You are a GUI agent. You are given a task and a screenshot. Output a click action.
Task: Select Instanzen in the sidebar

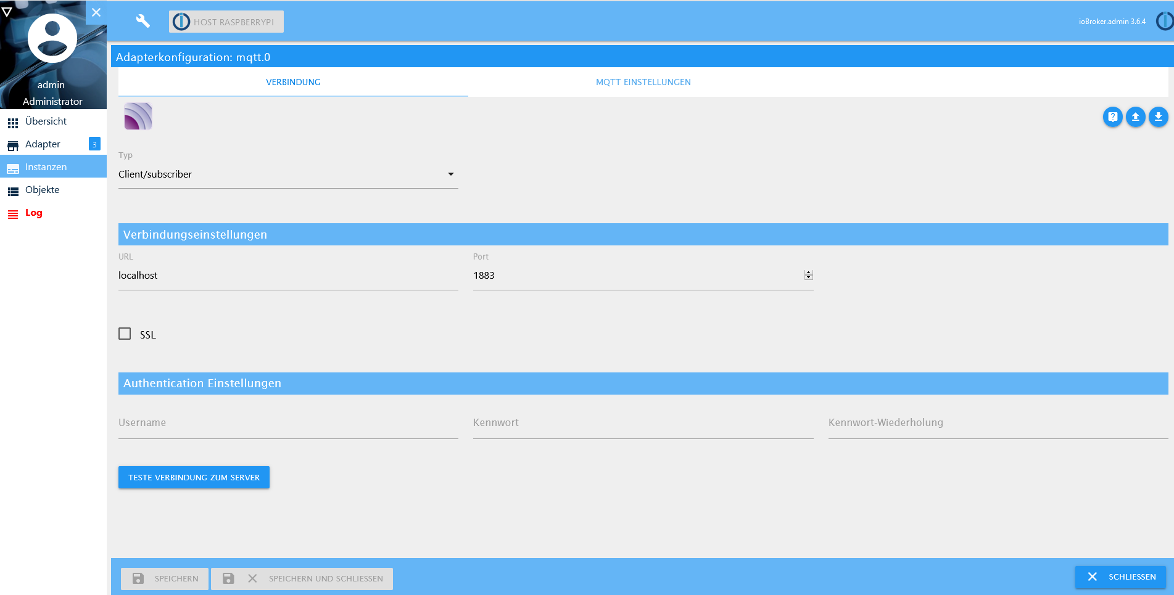[53, 167]
